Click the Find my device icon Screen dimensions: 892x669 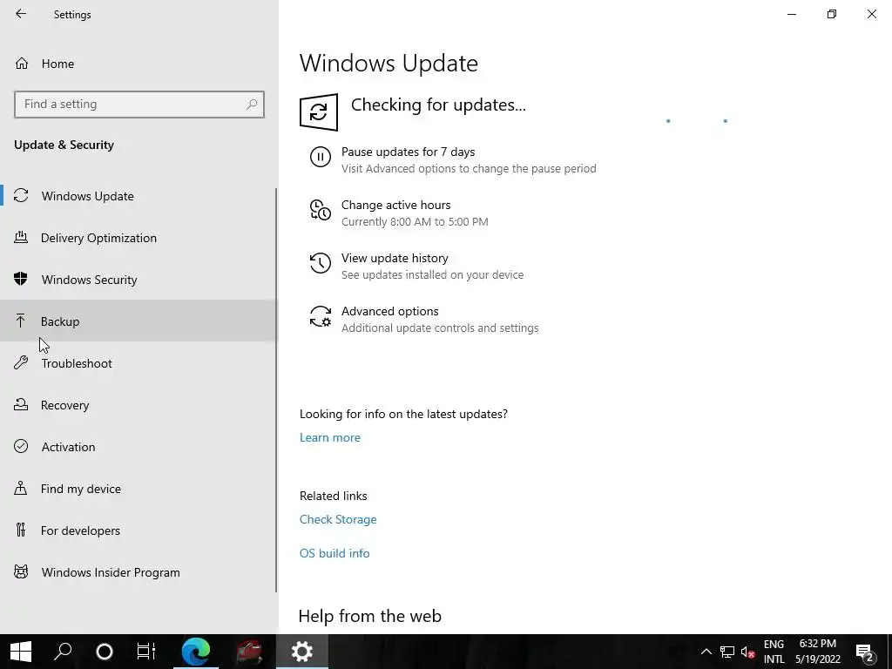click(x=21, y=488)
